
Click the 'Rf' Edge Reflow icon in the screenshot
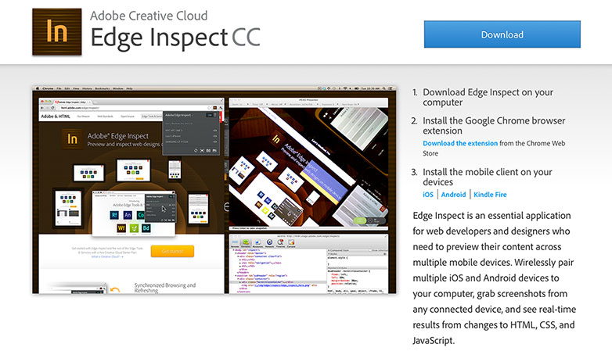(114, 215)
